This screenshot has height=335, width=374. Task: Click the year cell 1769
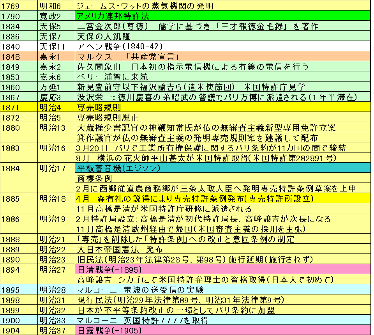(x=19, y=6)
